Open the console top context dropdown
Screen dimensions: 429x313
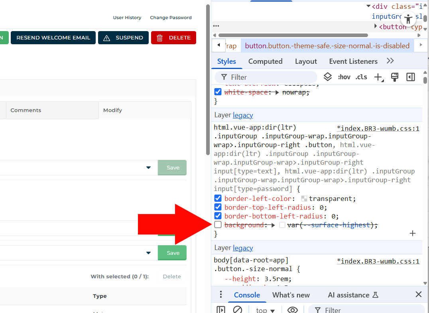click(266, 310)
